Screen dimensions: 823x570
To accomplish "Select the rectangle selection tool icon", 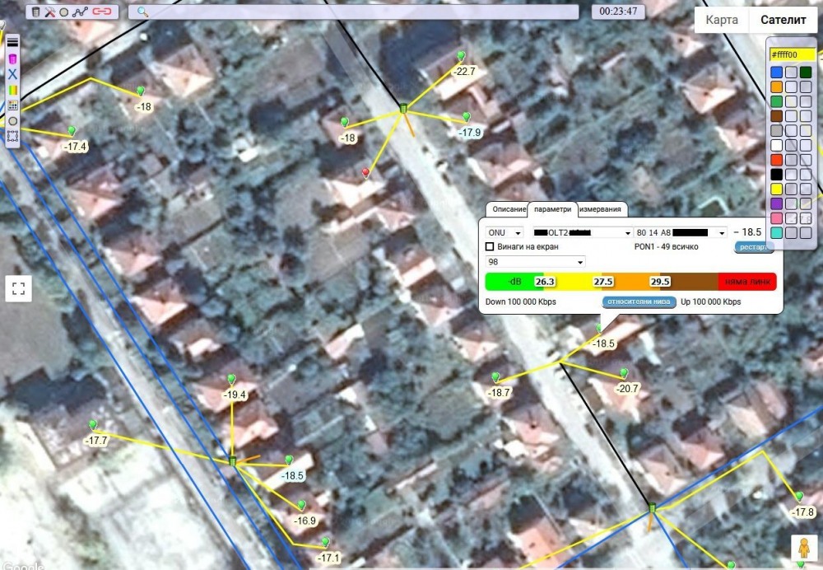I will click(x=12, y=136).
